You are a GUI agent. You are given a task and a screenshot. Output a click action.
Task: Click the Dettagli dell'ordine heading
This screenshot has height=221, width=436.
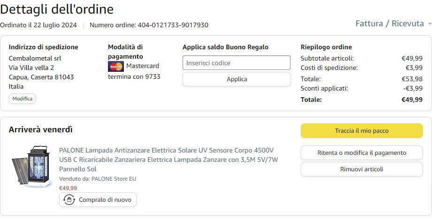click(x=57, y=9)
